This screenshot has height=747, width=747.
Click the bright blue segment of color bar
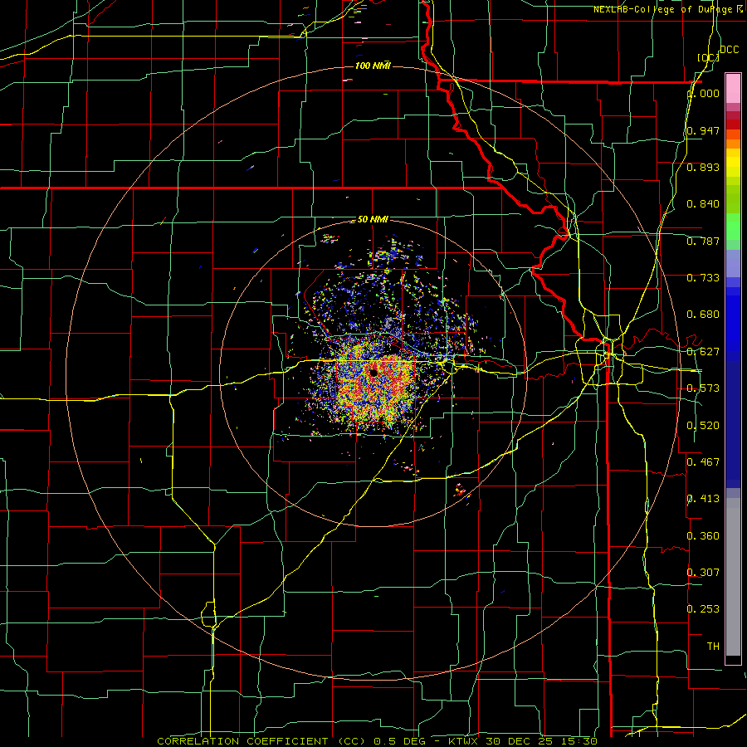(733, 323)
